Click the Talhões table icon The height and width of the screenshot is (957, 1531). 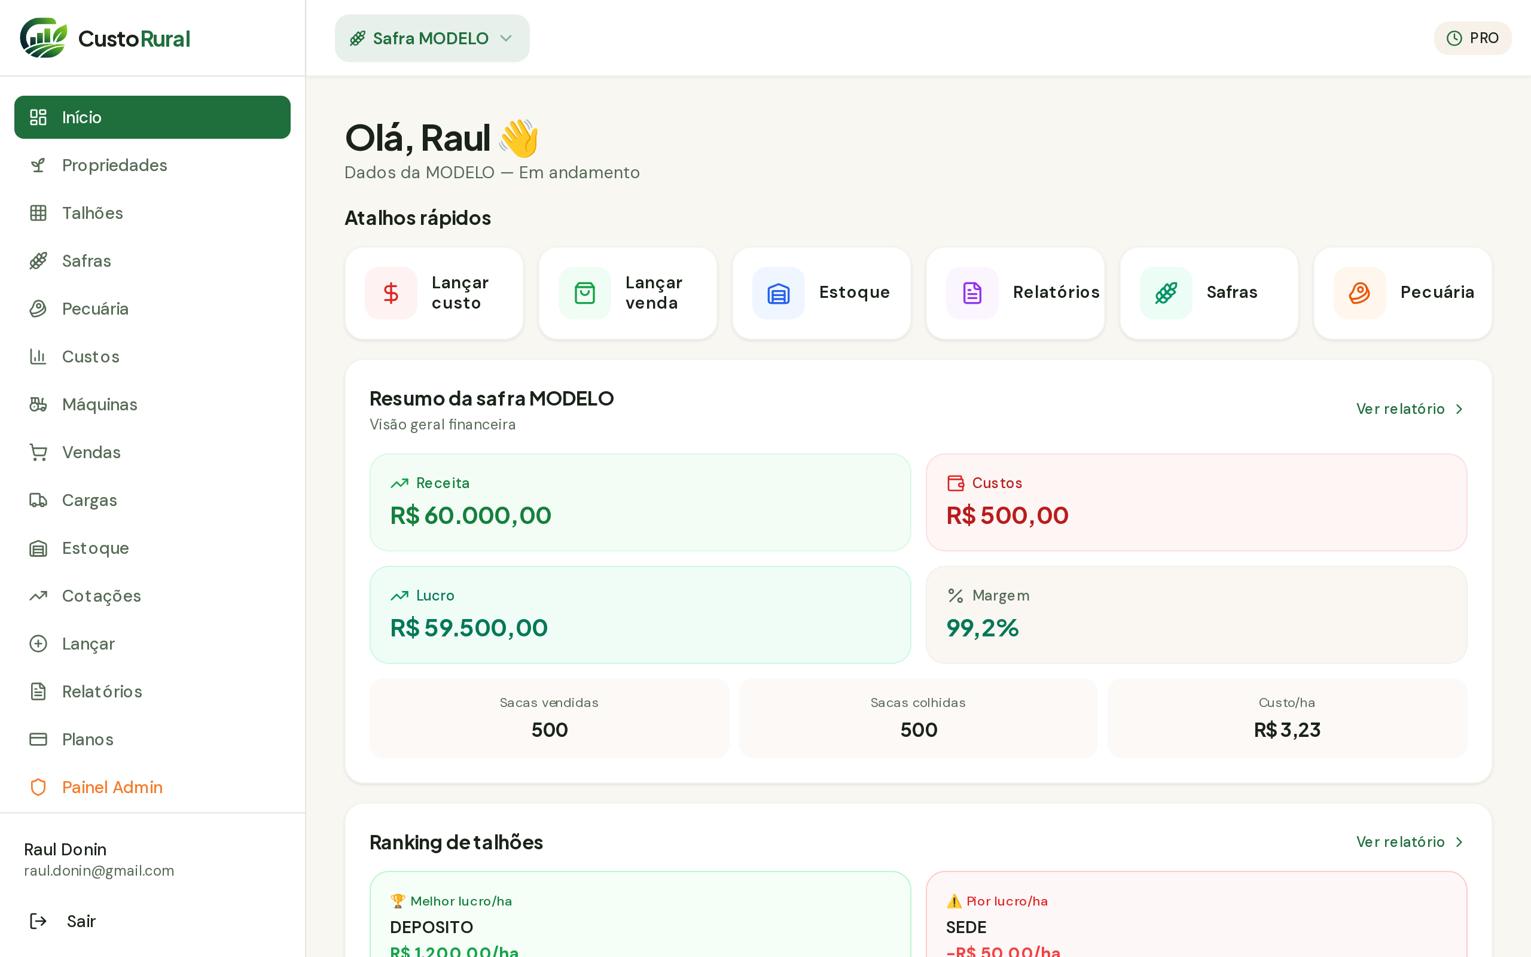[38, 213]
